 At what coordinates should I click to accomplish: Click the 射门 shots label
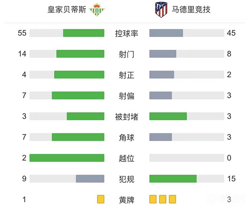[x=126, y=54]
